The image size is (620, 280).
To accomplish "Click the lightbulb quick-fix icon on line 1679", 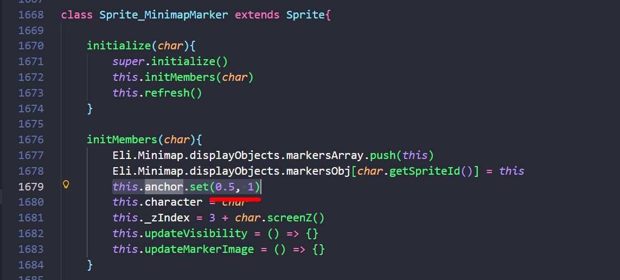I will coord(66,184).
